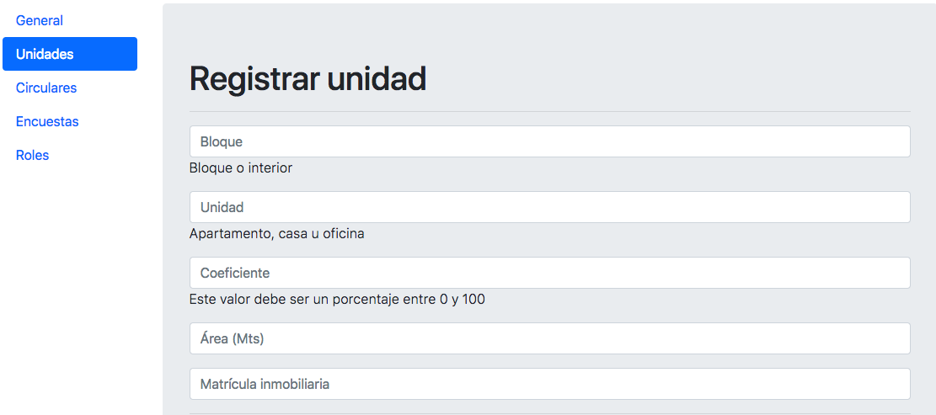Click the divider line below Registrar unidad

550,111
